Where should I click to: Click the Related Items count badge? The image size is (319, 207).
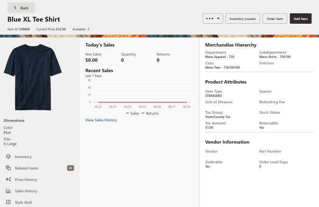[x=71, y=168]
